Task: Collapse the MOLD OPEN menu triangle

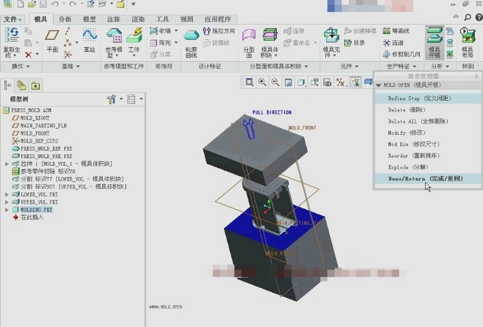Action: 378,85
